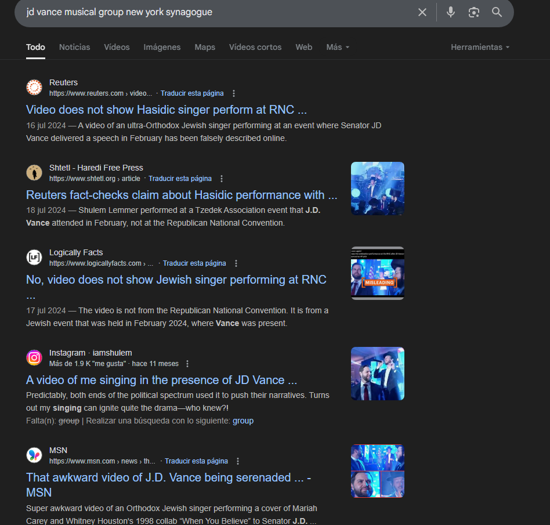
Task: Open the MSN result collage thumbnail
Action: 378,472
